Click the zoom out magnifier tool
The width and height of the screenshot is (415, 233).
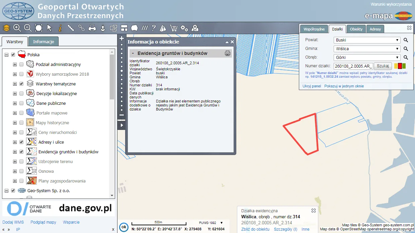click(x=28, y=28)
